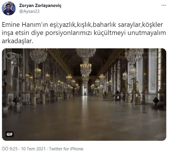Click the bust statue on the GIF's left edge

[5, 78]
